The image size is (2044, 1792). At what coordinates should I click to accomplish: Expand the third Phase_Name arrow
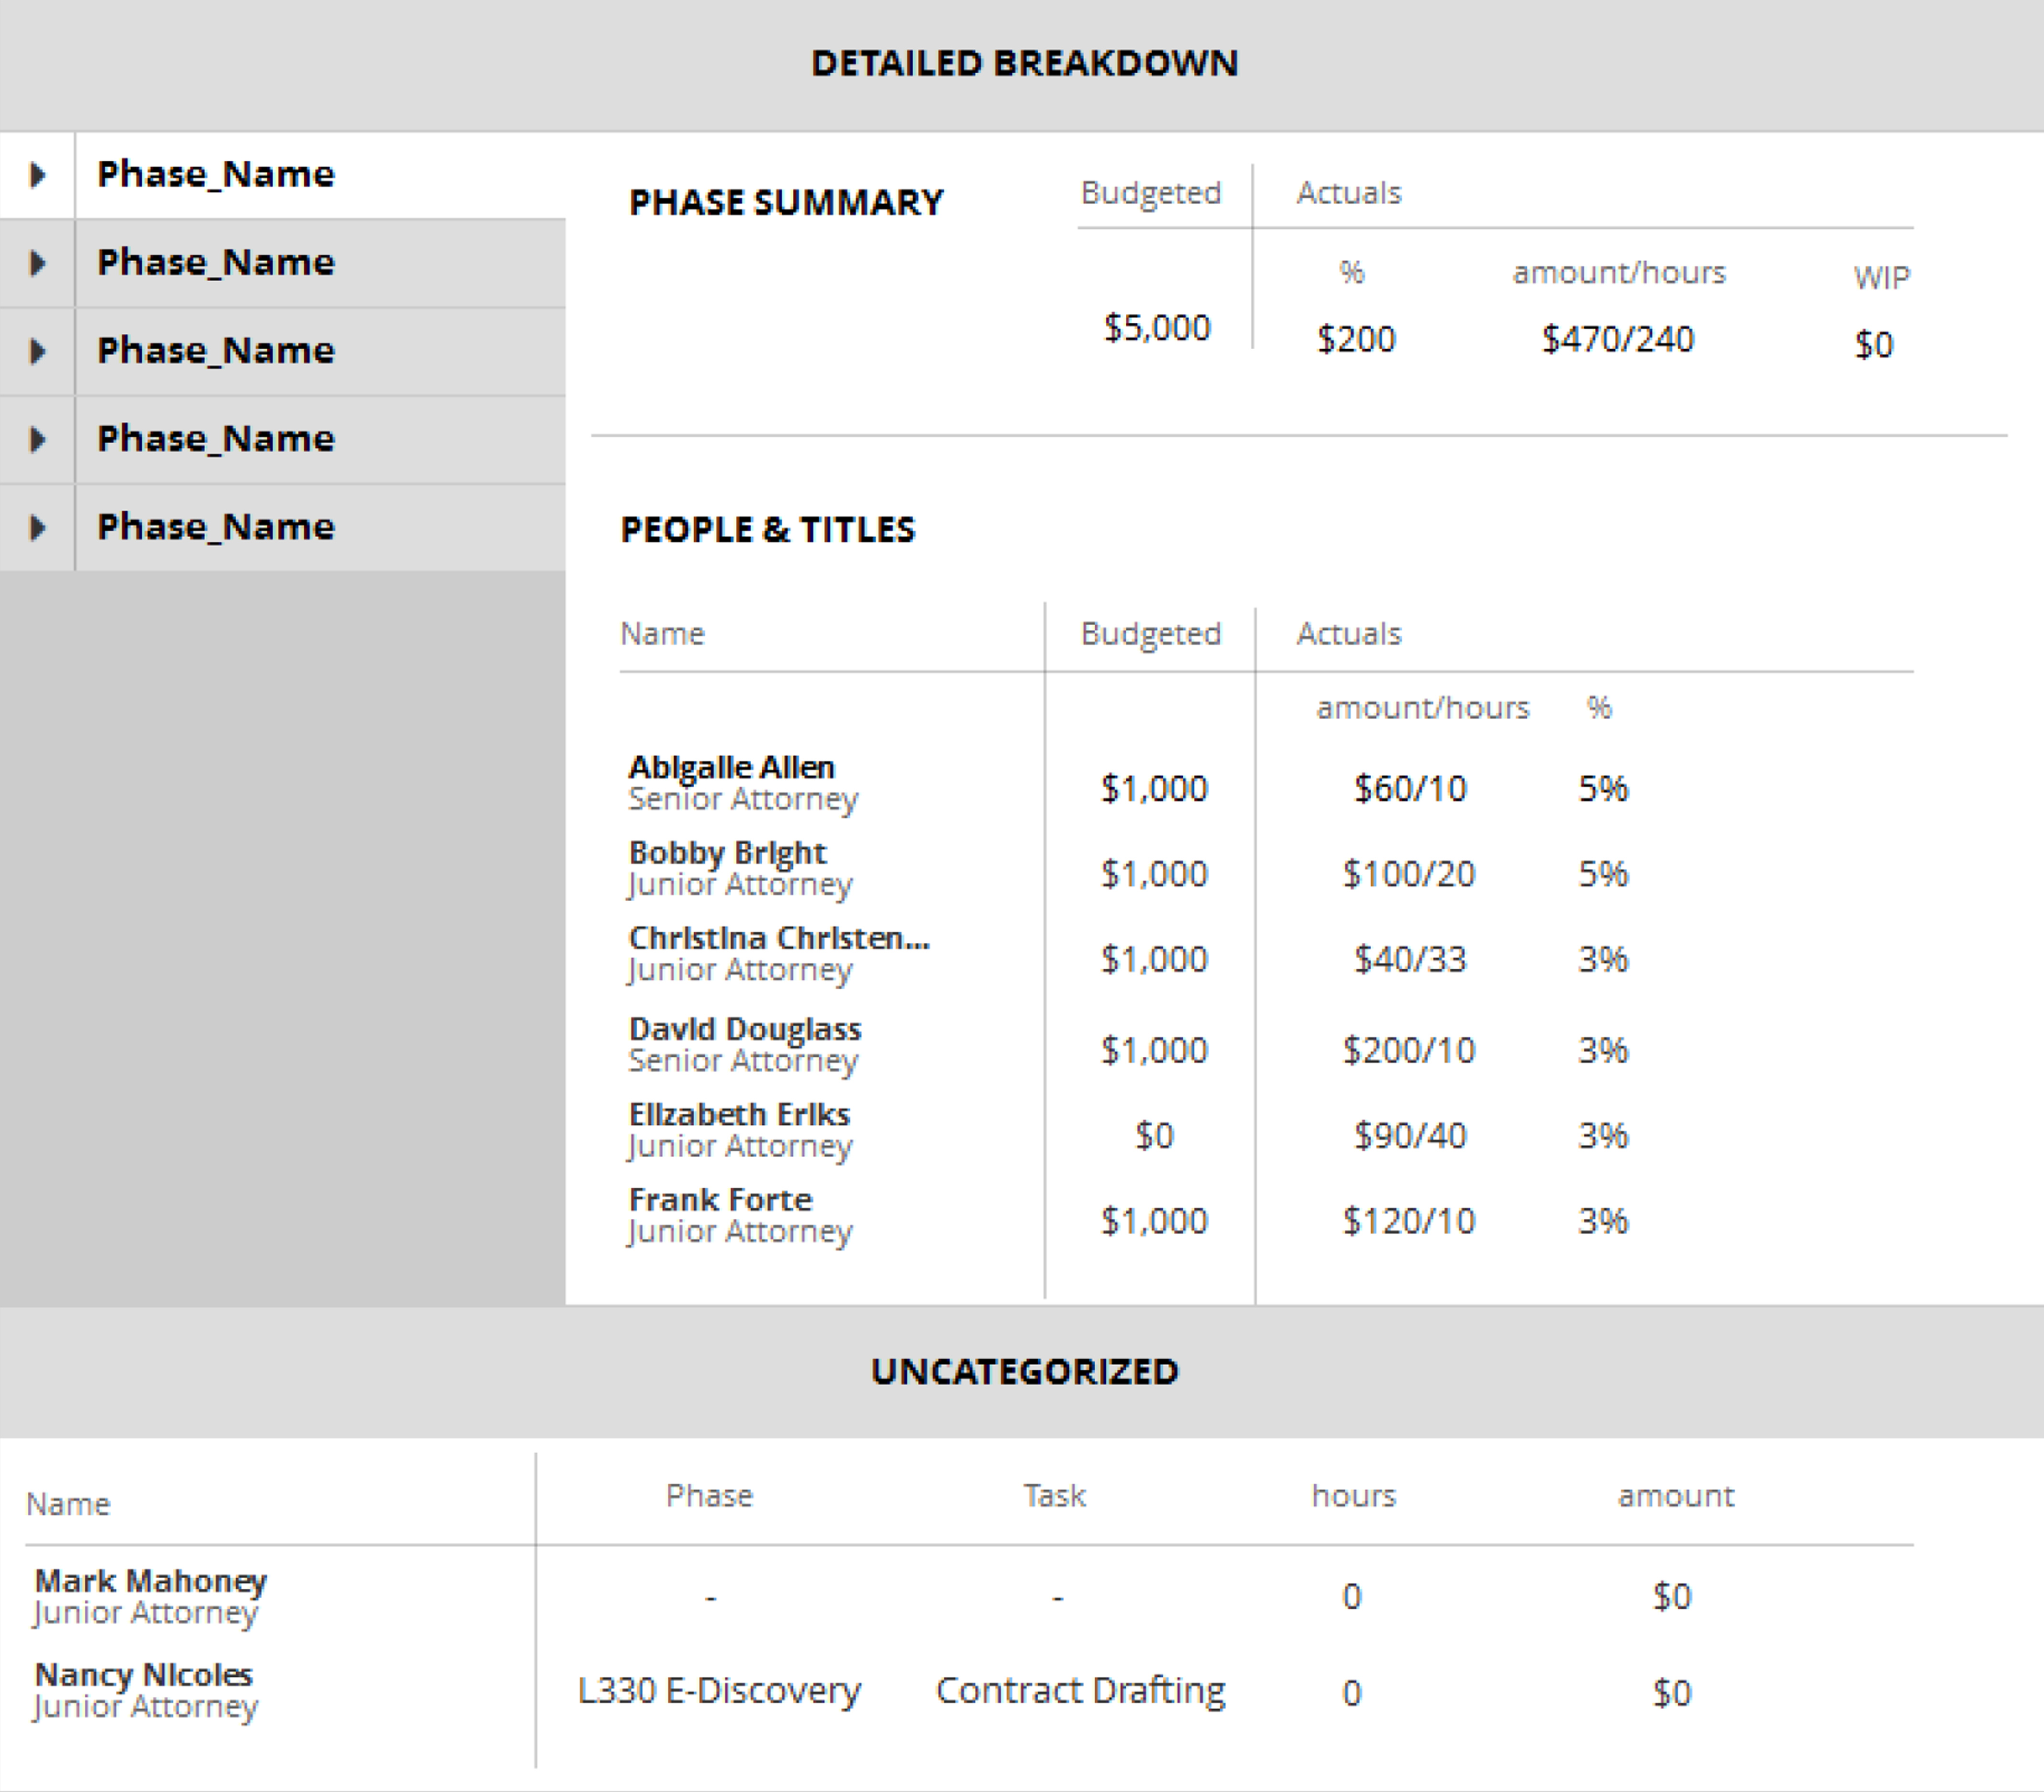pyautogui.click(x=37, y=351)
